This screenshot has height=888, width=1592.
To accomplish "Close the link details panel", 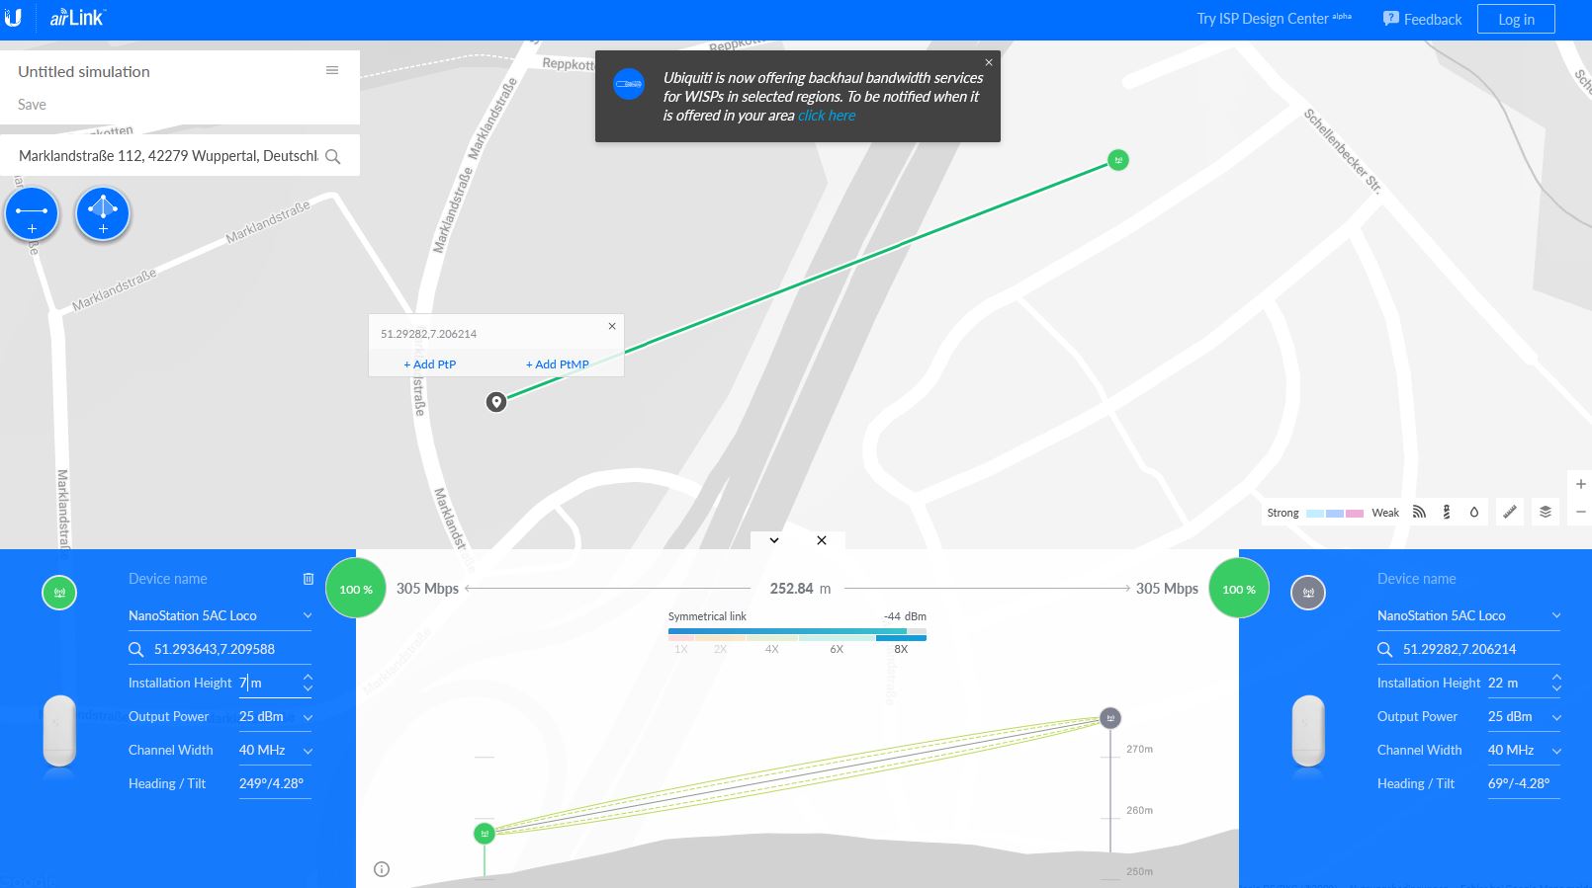I will point(822,540).
